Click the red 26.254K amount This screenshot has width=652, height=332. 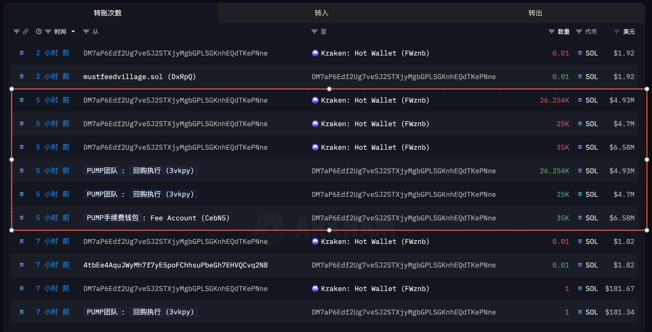coord(554,100)
